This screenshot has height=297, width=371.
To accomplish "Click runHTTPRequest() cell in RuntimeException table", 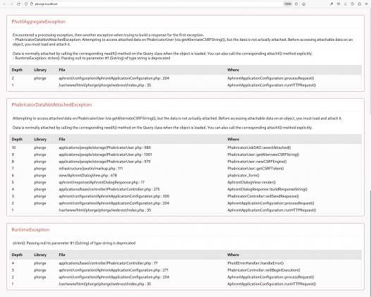I will pos(272,284).
